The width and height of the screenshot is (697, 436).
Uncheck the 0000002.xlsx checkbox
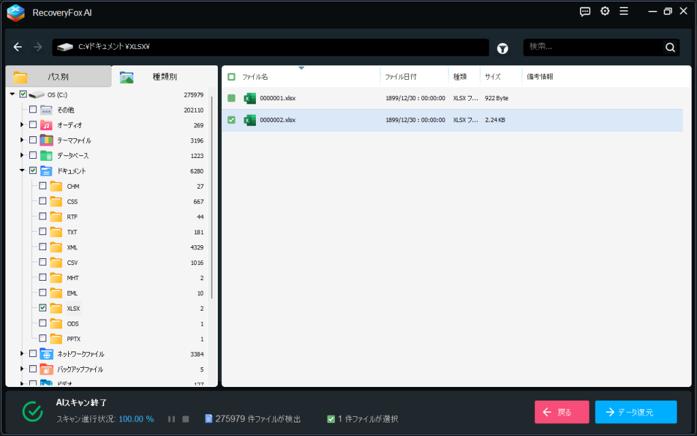(231, 120)
